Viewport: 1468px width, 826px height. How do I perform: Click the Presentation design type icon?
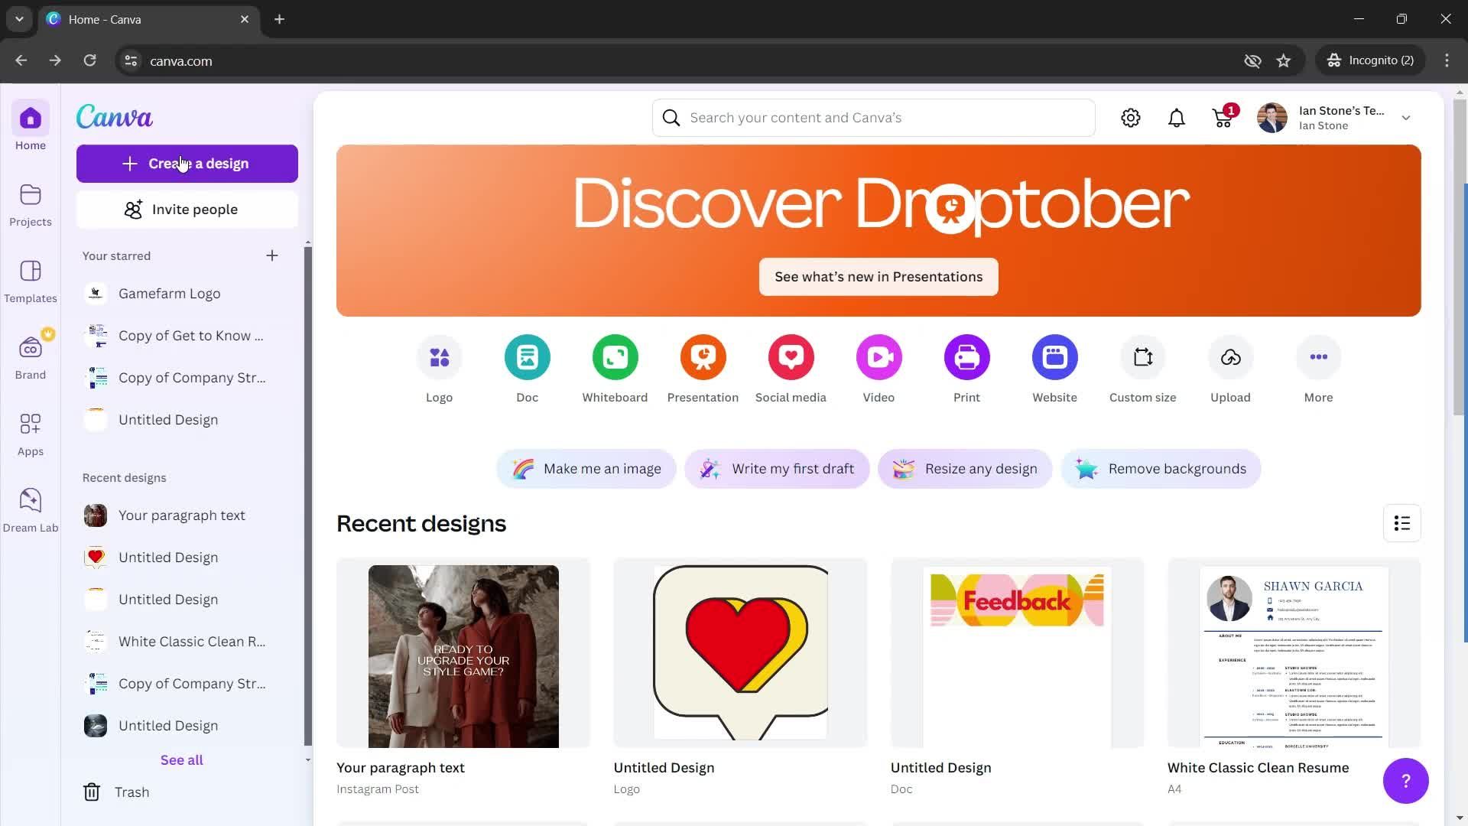tap(703, 357)
